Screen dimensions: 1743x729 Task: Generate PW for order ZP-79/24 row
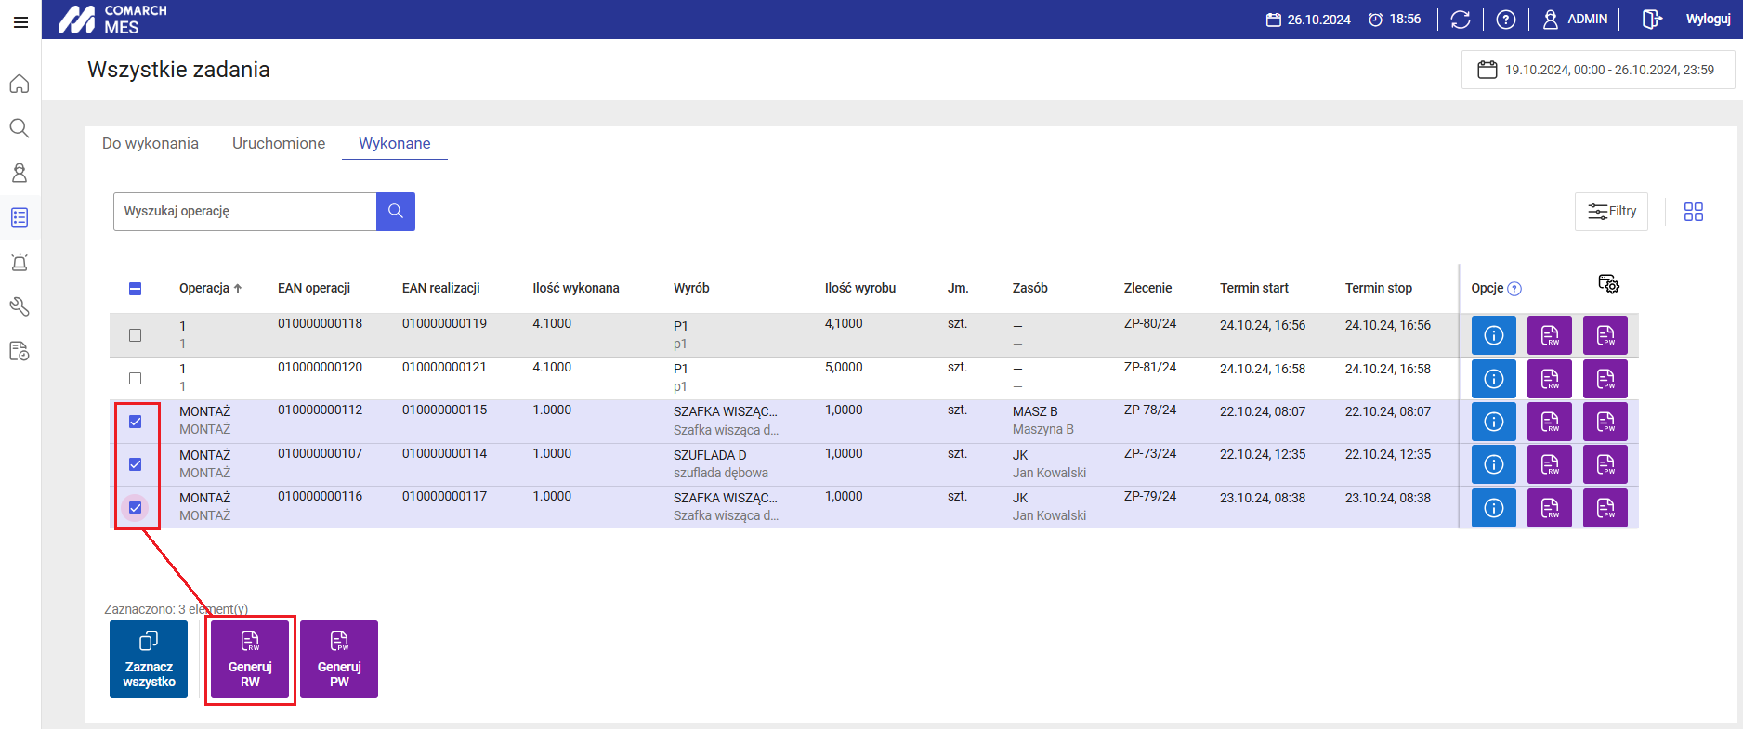pyautogui.click(x=1605, y=508)
